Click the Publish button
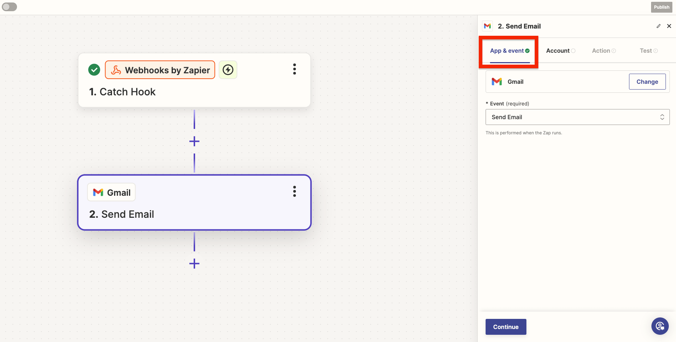Image resolution: width=676 pixels, height=342 pixels. (x=661, y=7)
